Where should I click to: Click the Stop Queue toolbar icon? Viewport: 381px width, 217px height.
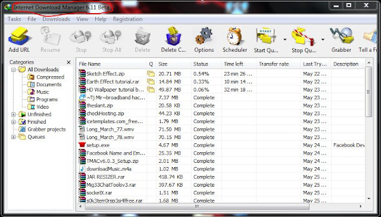(304, 37)
